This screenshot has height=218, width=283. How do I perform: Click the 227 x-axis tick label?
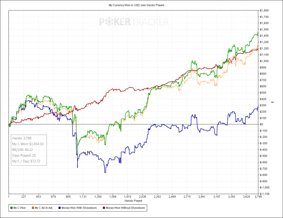coord(23,197)
